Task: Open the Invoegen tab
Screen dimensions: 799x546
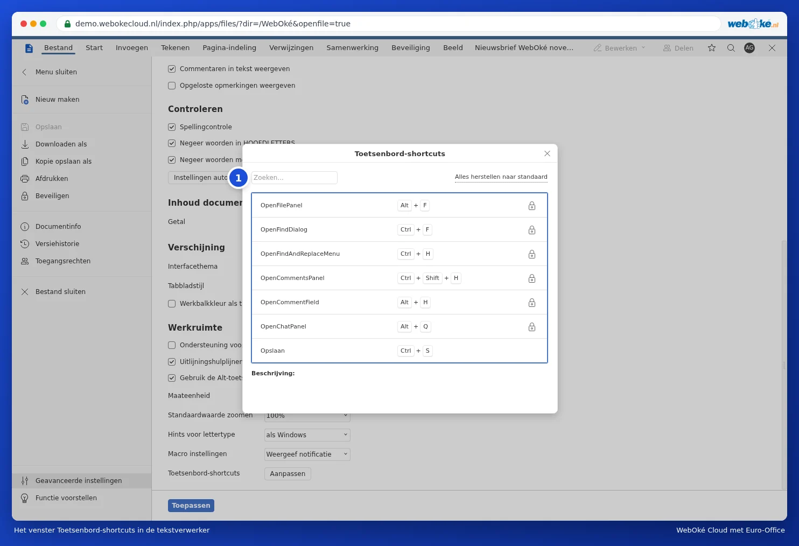Action: (x=132, y=48)
